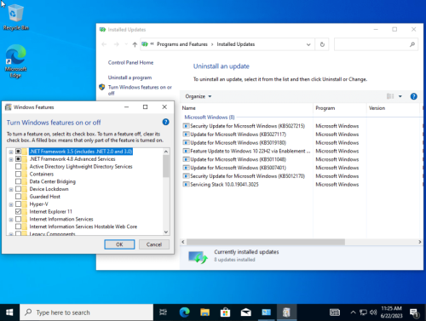The height and width of the screenshot is (321, 426).
Task: Open Microsoft Store taskbar icon
Action: (225, 312)
